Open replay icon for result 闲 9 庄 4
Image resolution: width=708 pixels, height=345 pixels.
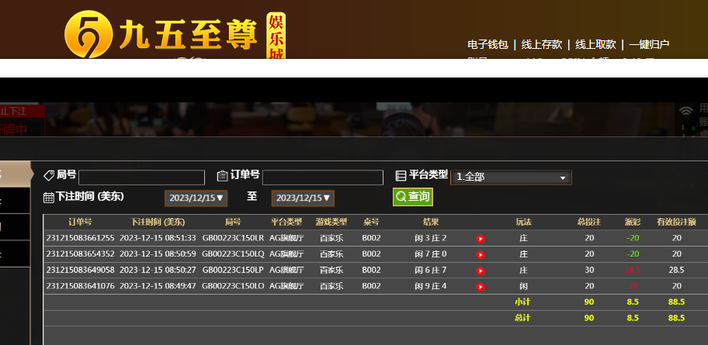[481, 286]
